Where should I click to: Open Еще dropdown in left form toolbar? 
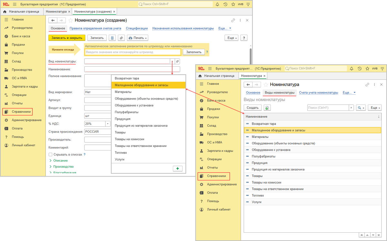232,38
